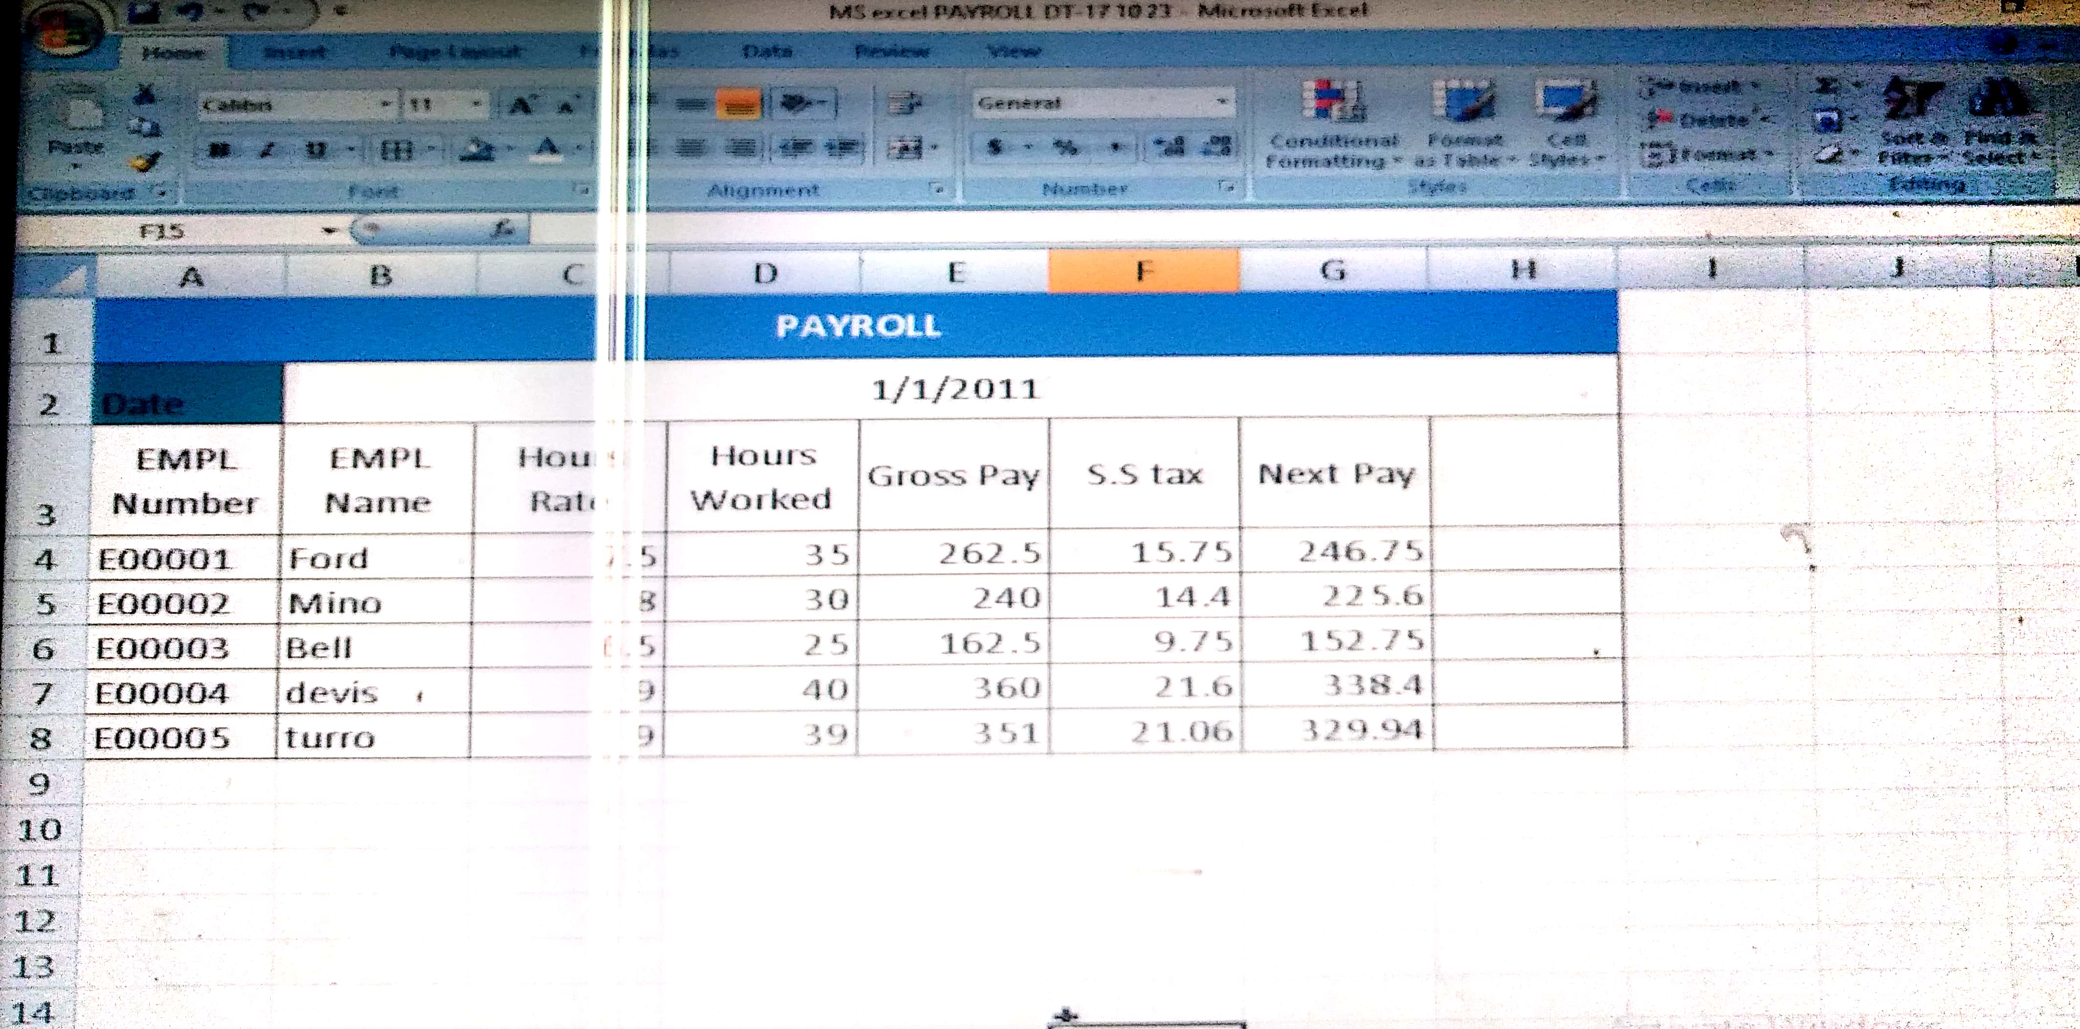Open the Calibri font name dropdown
2080x1029 pixels.
point(386,104)
